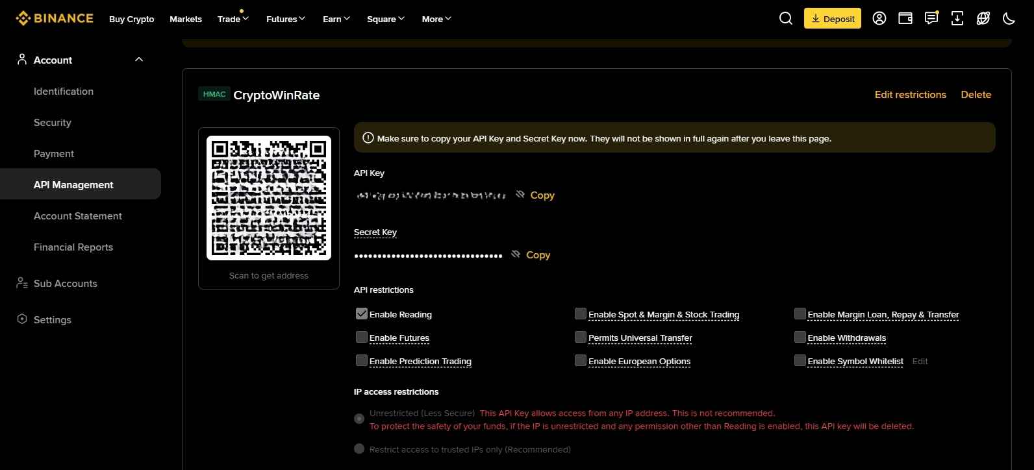Image resolution: width=1034 pixels, height=470 pixels.
Task: Select API Management in sidebar
Action: click(81, 184)
